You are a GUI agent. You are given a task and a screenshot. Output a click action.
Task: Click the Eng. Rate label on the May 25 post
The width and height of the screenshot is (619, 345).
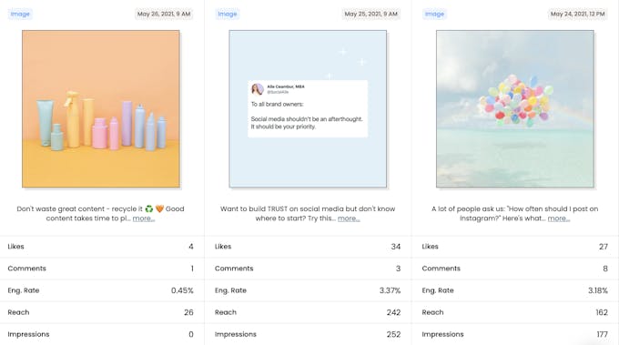click(230, 290)
